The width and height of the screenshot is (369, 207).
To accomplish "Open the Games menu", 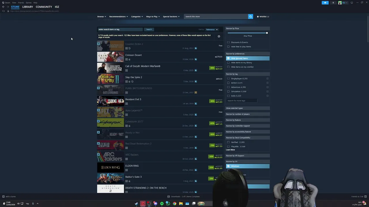I will click(x=29, y=3).
